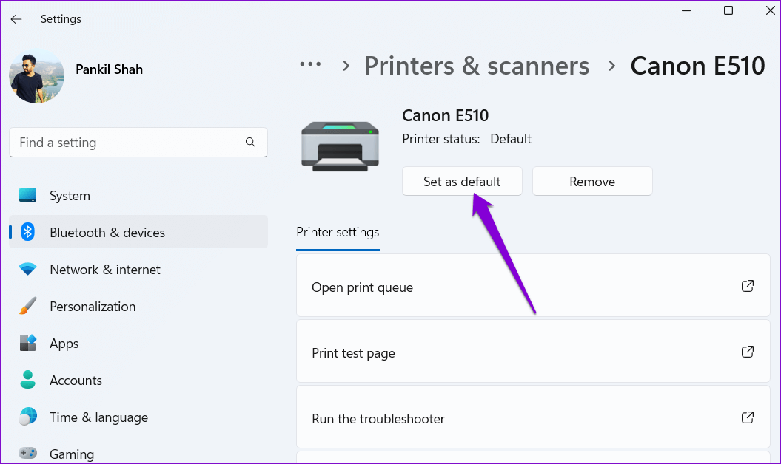Close the Settings window
This screenshot has height=464, width=781.
tap(770, 10)
